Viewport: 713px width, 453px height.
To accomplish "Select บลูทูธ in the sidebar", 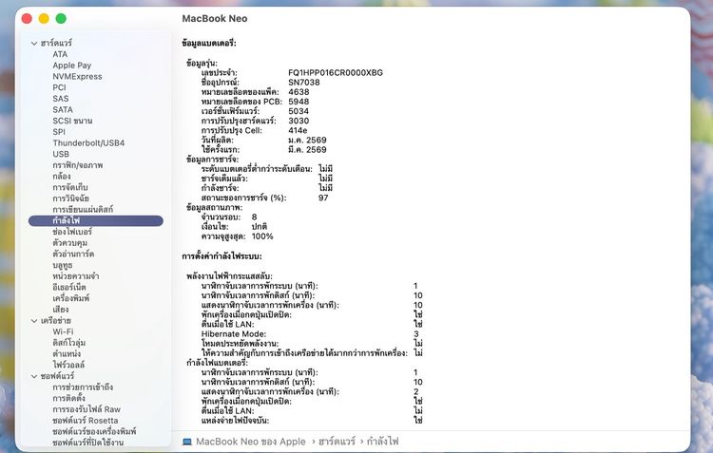I will (x=63, y=265).
